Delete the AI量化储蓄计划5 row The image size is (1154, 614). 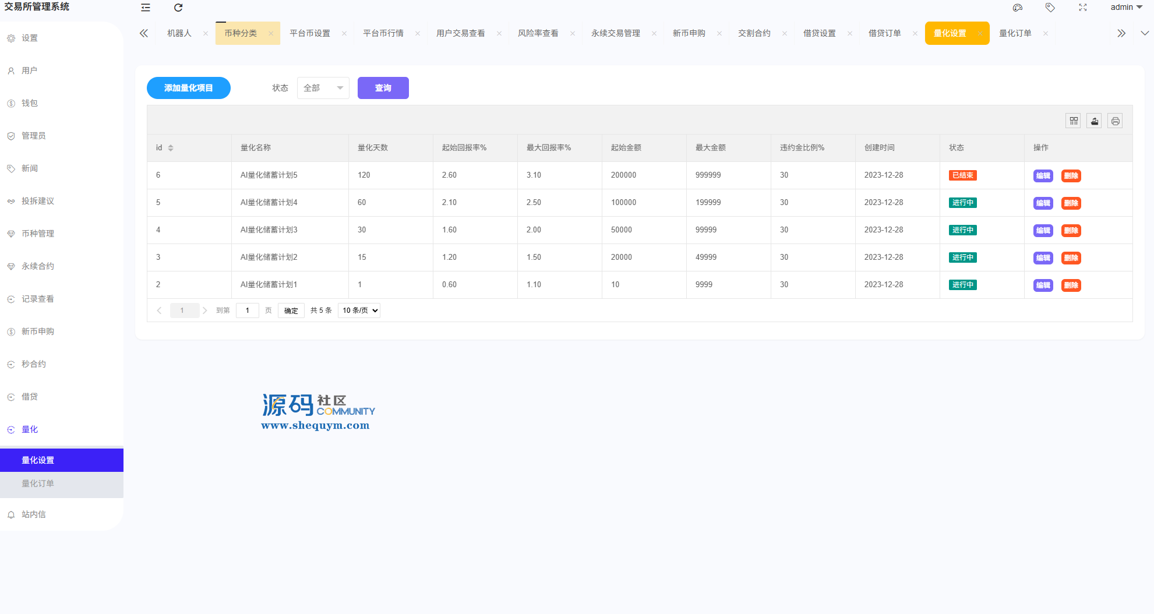pyautogui.click(x=1071, y=176)
